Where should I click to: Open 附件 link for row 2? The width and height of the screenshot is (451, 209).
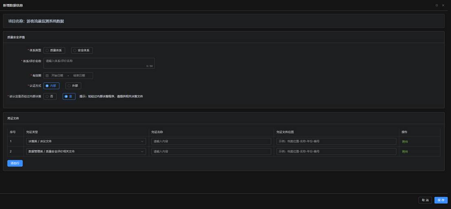coord(405,152)
